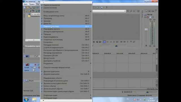This screenshot has height=102, width=181.
Task: Expand Конфигурации окна submenu
Action: point(66,12)
